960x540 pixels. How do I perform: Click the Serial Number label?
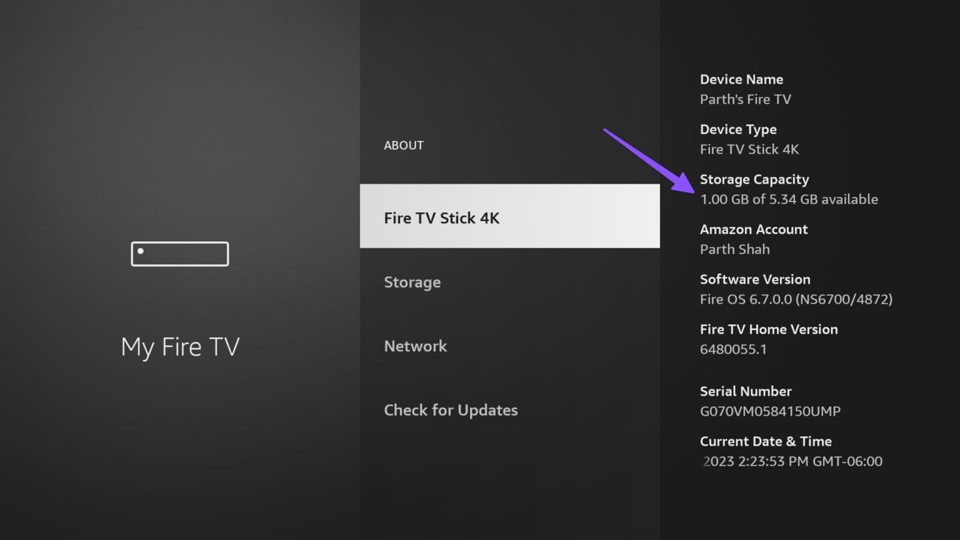[x=746, y=391]
